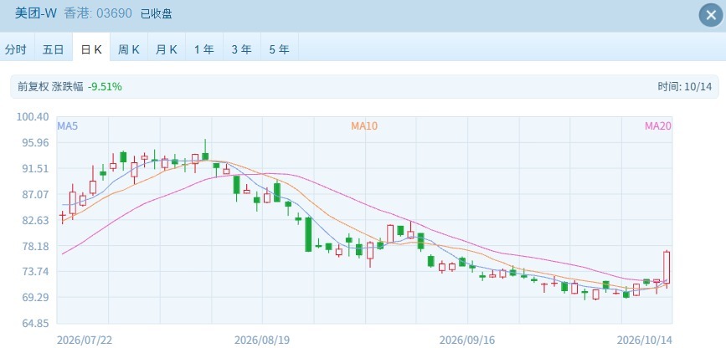Click the 2026/07/22 date axis label
This screenshot has height=348, width=726.
point(85,340)
